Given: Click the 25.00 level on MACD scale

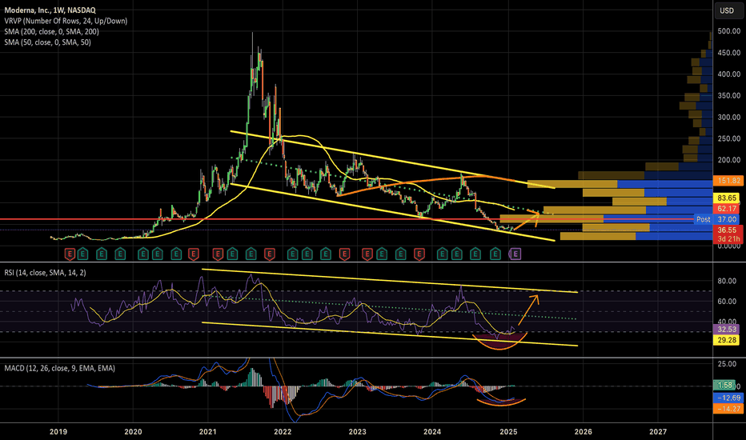Looking at the screenshot, I should 727,364.
